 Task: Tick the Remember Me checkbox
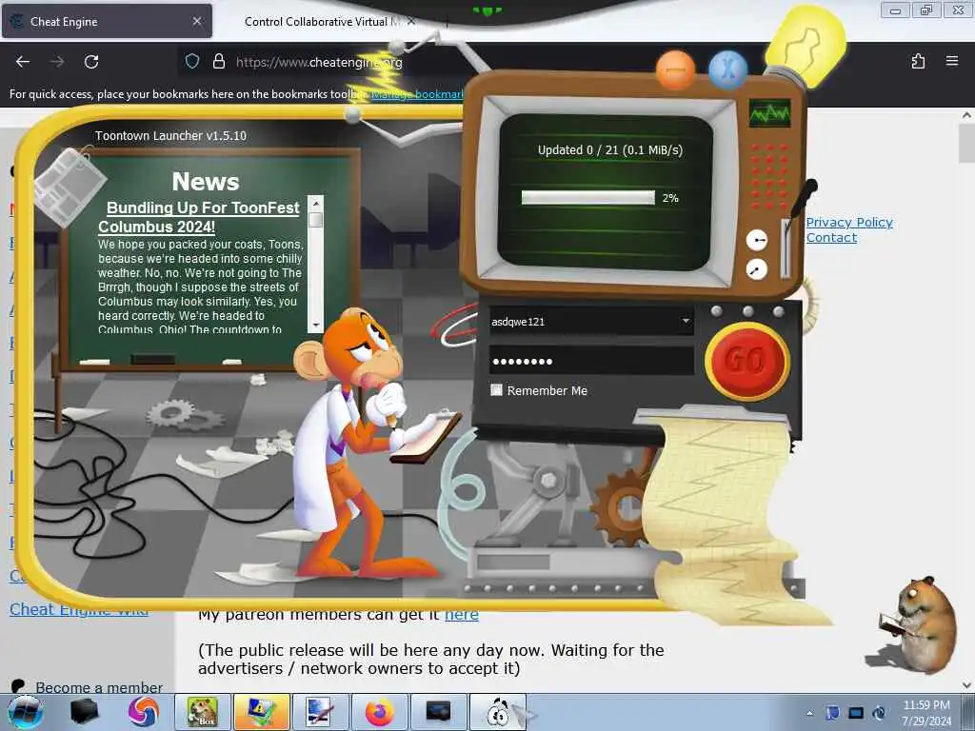496,389
